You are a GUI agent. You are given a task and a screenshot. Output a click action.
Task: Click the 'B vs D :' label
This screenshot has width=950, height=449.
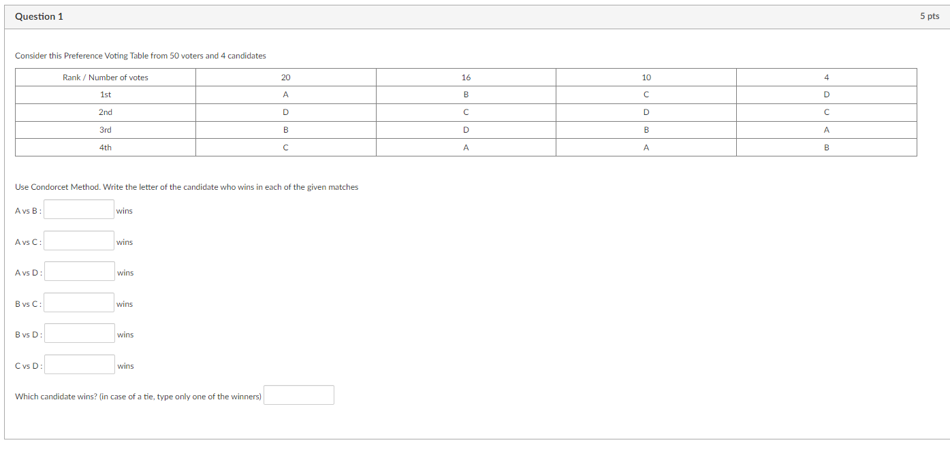(29, 335)
